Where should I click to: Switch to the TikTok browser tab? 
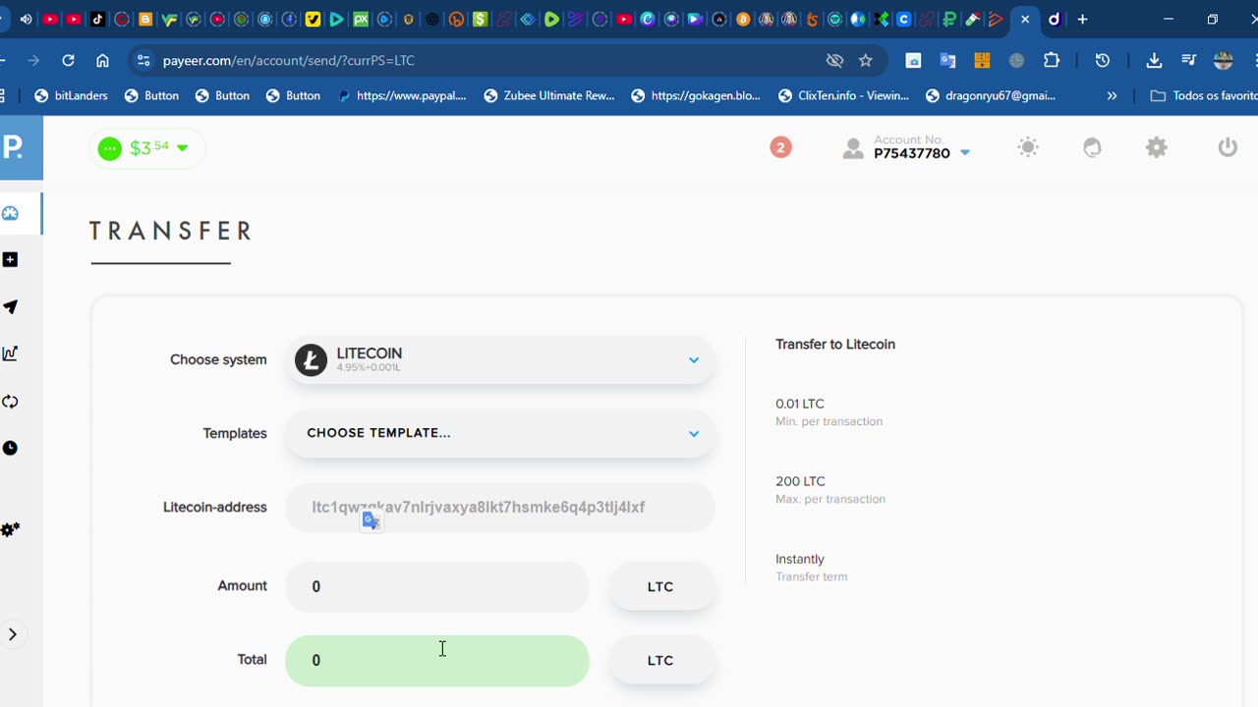98,19
